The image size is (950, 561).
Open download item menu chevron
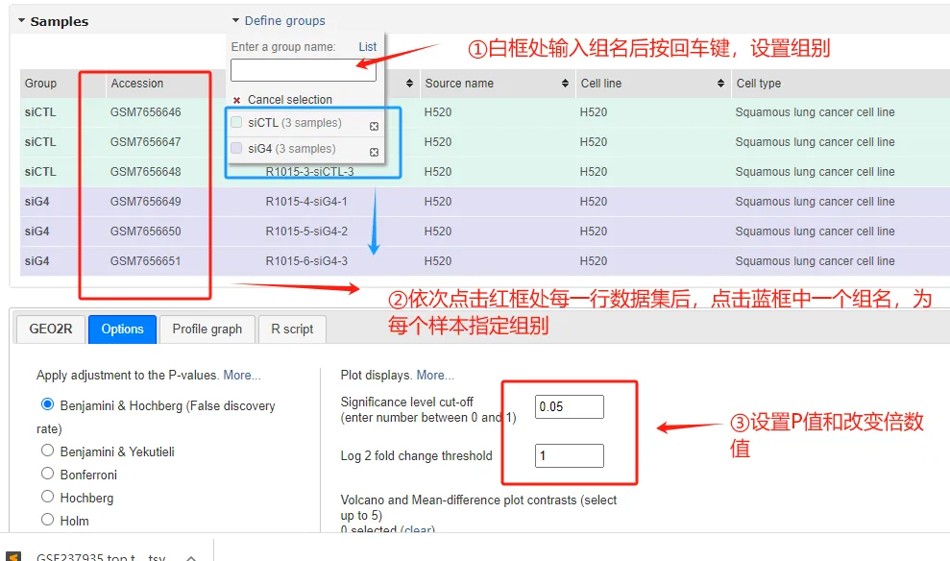191,556
